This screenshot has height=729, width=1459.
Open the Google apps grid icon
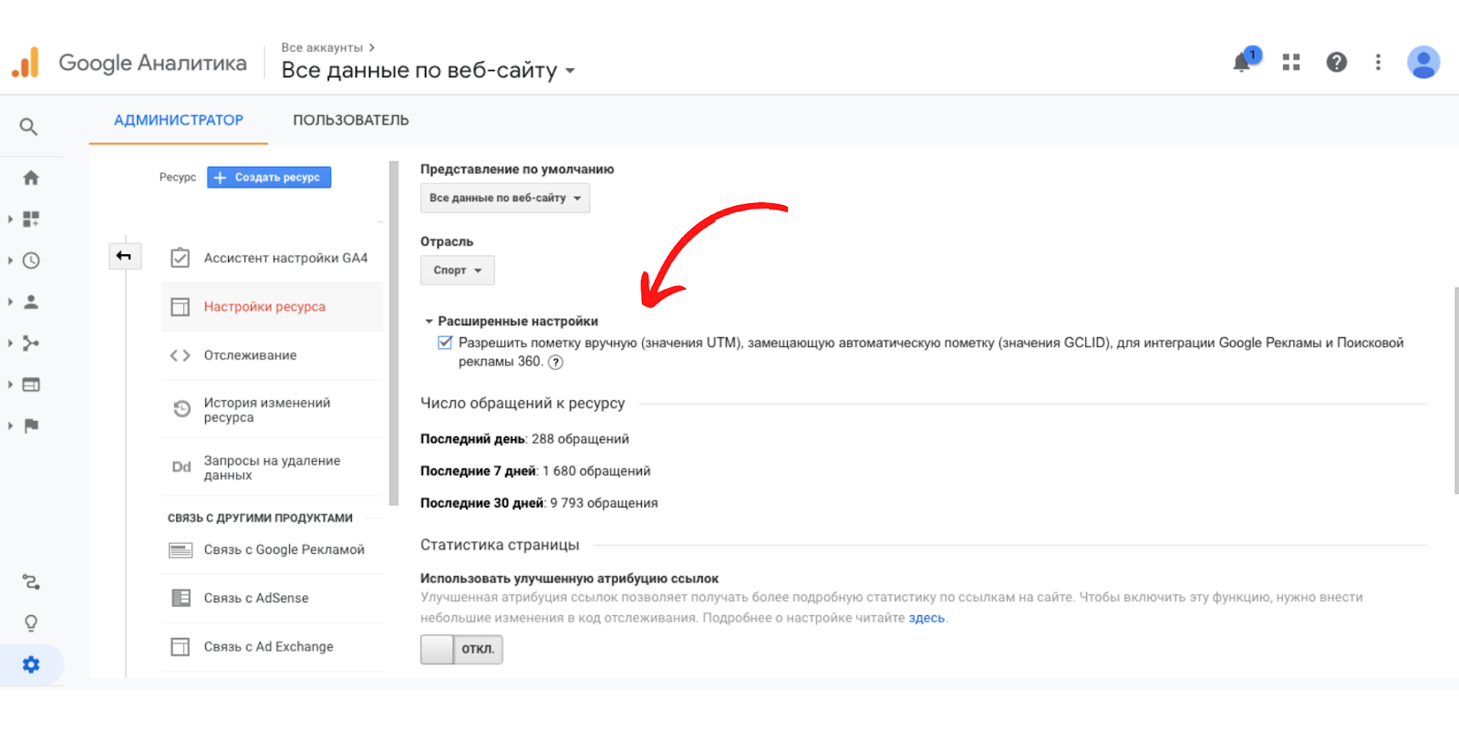pos(1291,62)
